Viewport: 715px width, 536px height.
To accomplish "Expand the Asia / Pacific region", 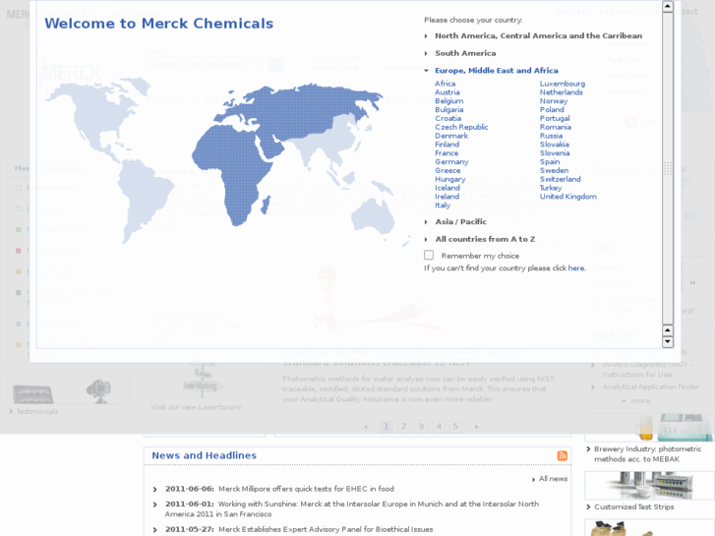I will tap(426, 222).
